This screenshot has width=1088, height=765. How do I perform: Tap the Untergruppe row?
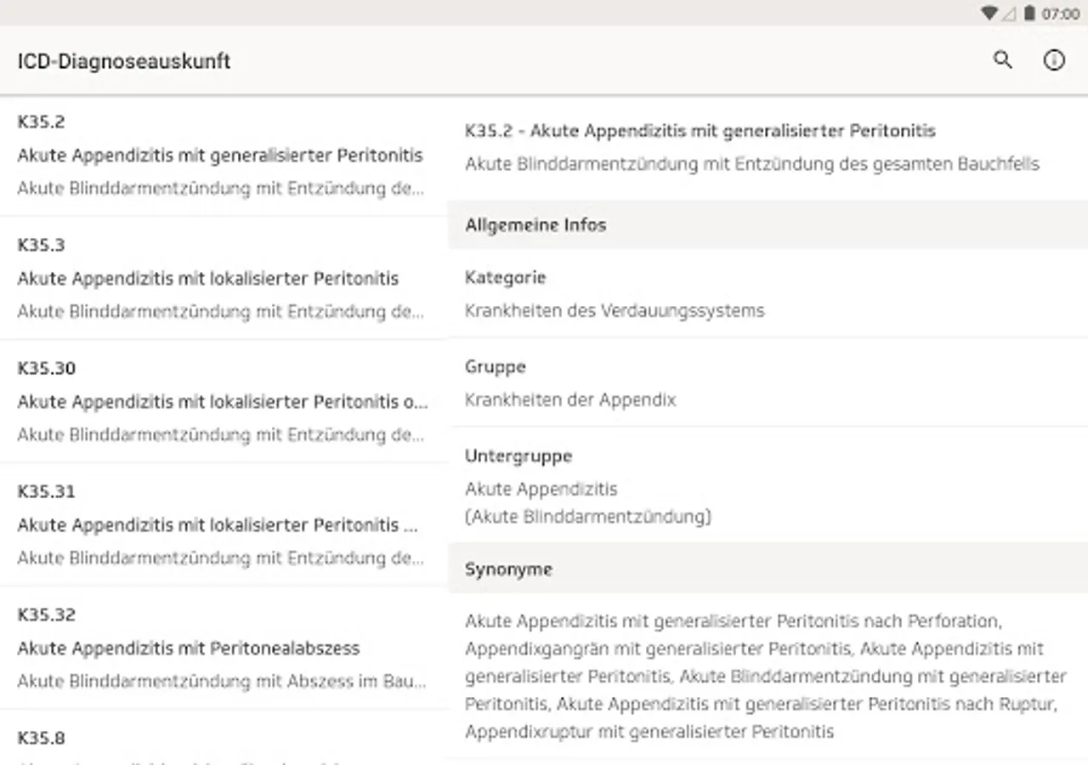coord(767,485)
